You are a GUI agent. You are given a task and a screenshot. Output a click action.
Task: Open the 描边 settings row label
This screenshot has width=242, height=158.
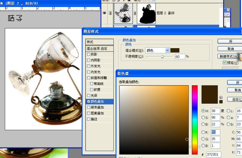[x=94, y=119]
